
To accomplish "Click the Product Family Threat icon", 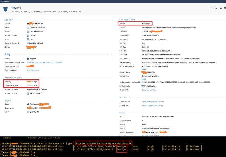I will (28, 36).
